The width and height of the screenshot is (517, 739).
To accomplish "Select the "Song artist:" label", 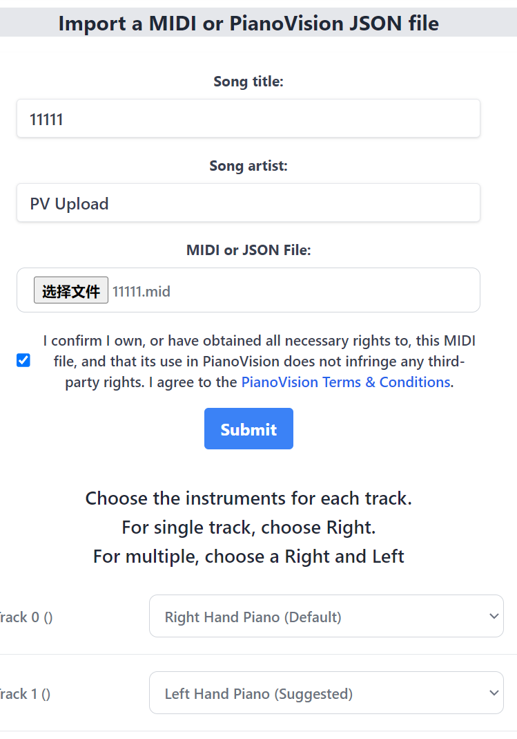I will coord(248,166).
